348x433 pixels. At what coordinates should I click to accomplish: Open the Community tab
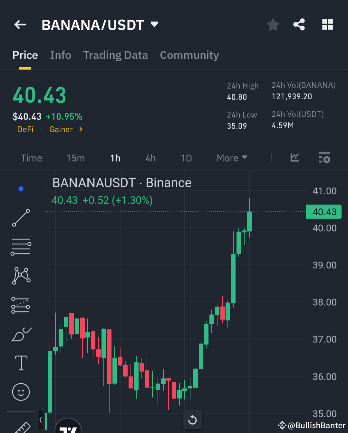click(189, 55)
